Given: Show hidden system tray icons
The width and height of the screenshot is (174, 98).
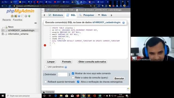Looking at the screenshot, I should pos(104,96).
